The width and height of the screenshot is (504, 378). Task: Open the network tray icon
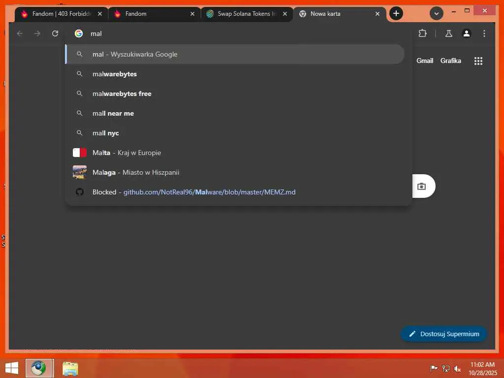[x=445, y=368]
